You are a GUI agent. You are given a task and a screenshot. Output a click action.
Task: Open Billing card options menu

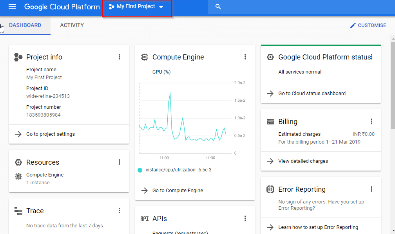(371, 122)
